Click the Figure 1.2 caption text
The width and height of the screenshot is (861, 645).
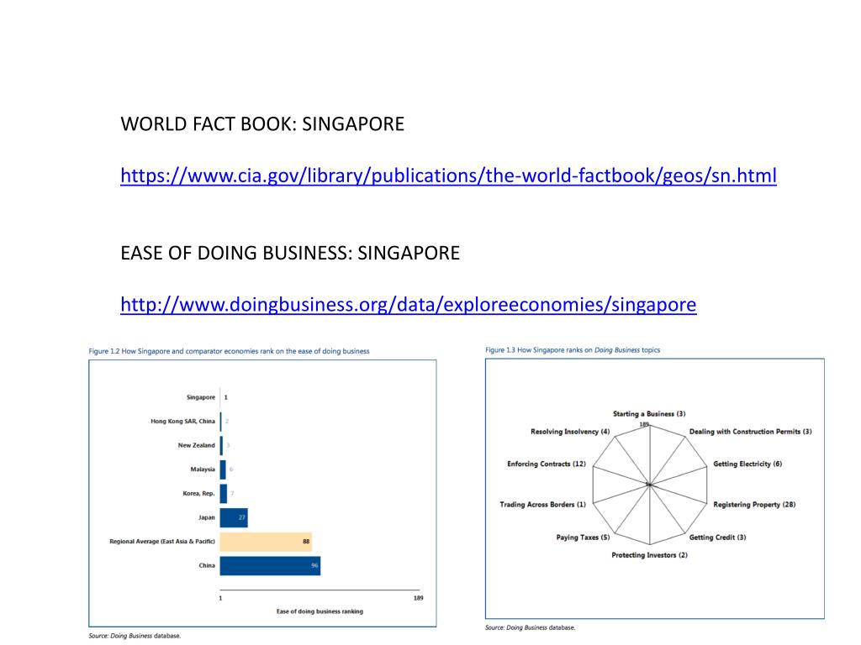click(x=229, y=351)
